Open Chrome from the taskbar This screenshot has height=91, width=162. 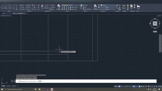[35, 89]
